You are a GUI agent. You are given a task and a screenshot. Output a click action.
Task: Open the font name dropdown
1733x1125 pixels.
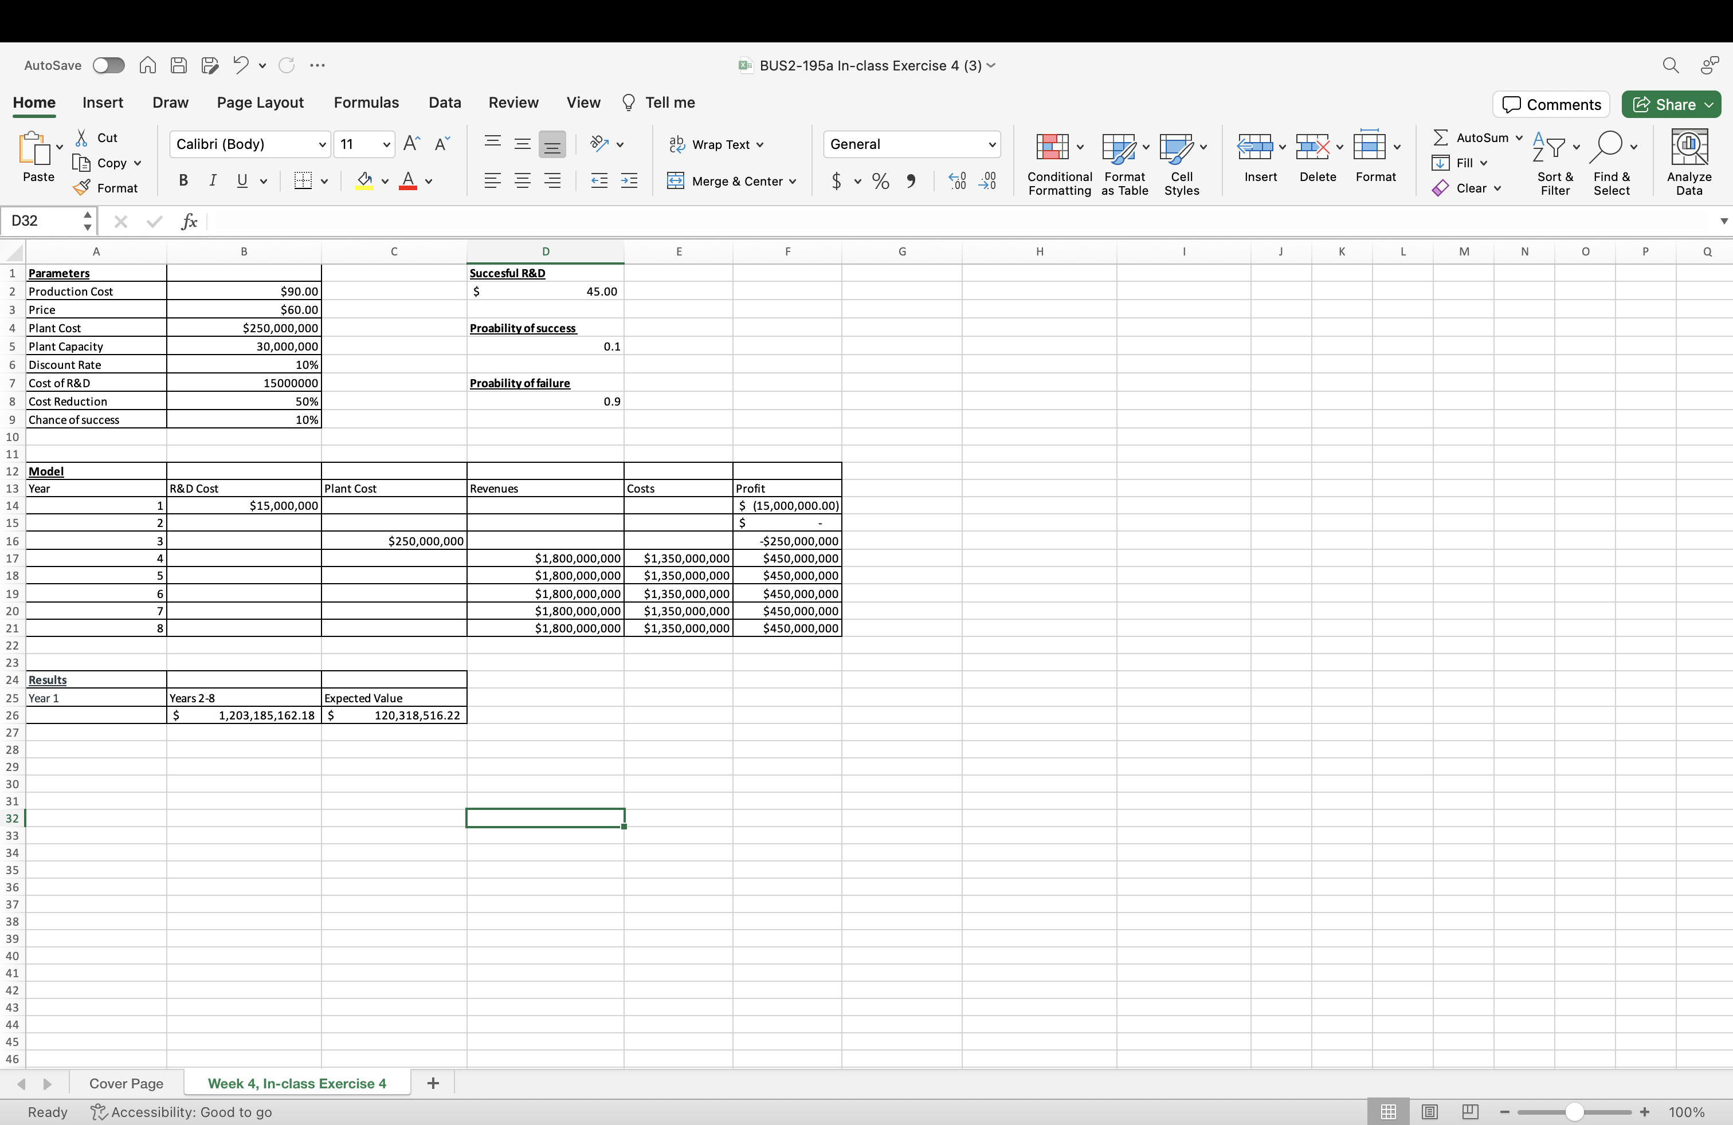point(322,144)
